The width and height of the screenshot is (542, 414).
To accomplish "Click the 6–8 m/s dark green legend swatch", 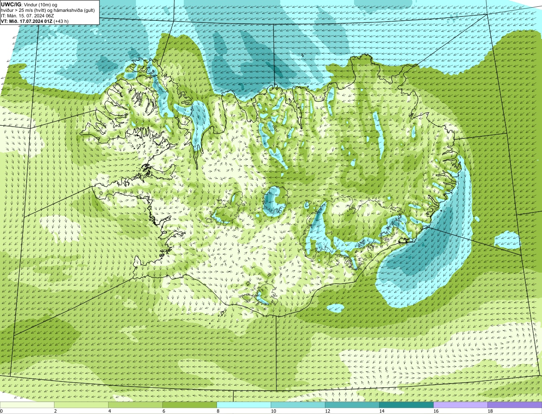I will coord(190,405).
